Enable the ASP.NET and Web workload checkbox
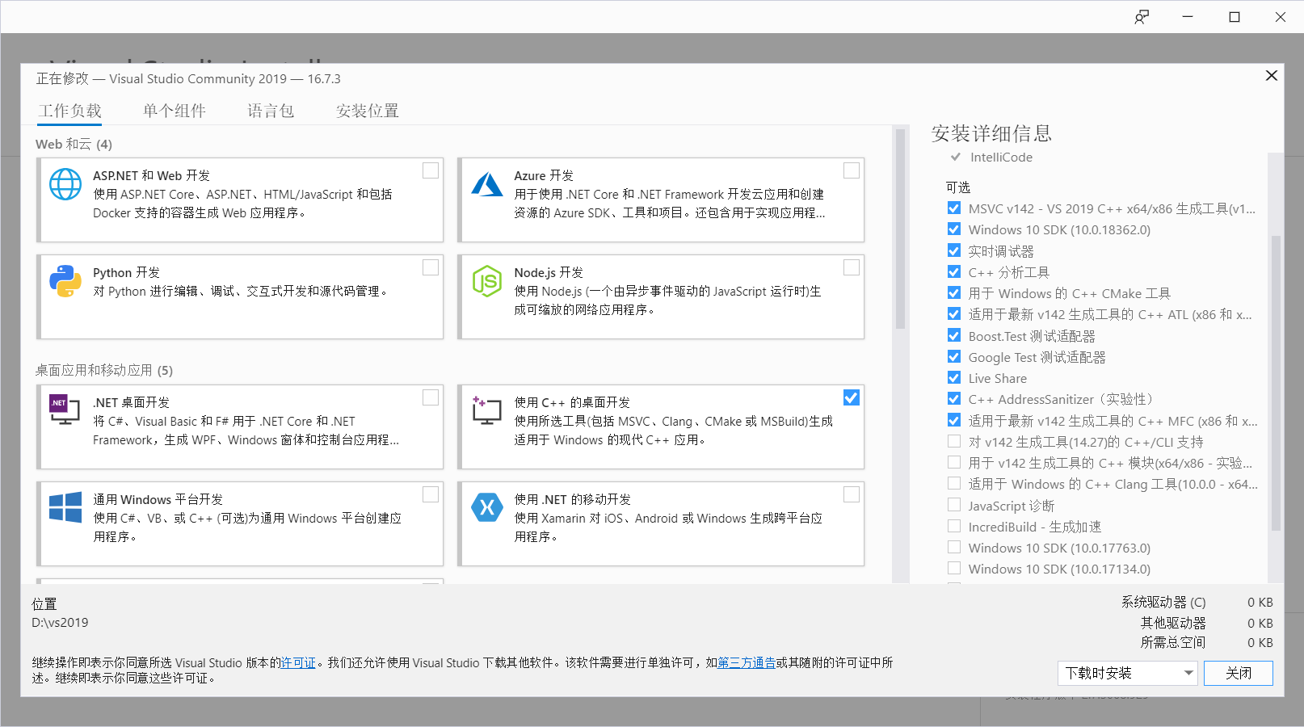The height and width of the screenshot is (727, 1304). [431, 170]
